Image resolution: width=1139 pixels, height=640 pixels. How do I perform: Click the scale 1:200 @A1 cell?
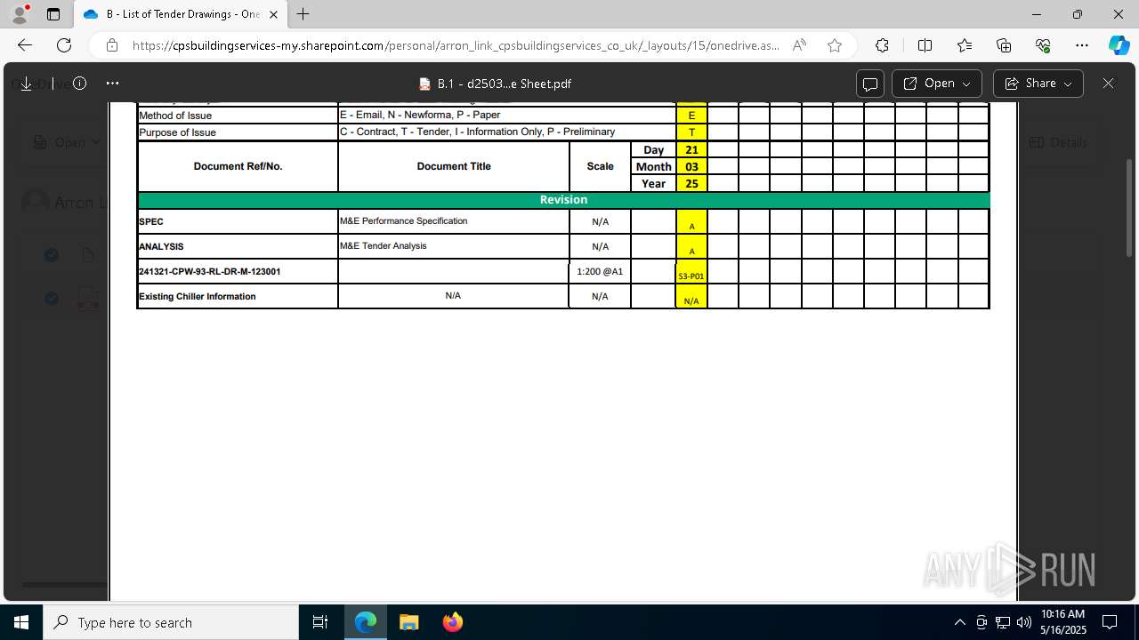(x=600, y=271)
